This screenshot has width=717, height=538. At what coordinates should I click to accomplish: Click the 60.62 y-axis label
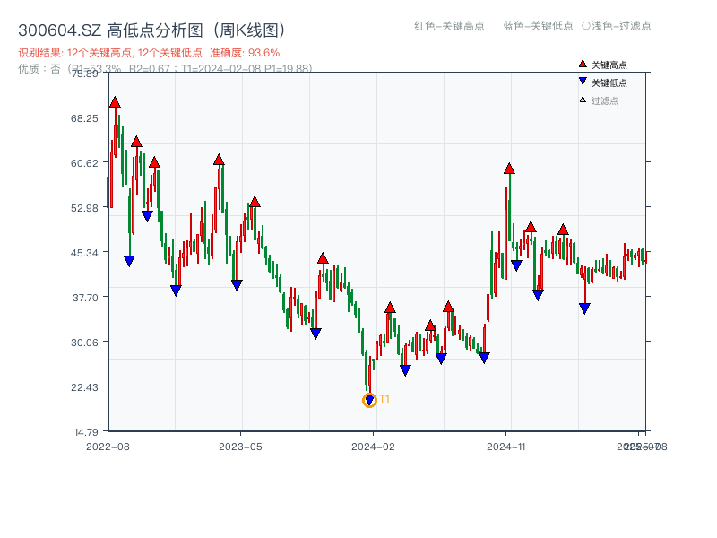[x=84, y=163]
